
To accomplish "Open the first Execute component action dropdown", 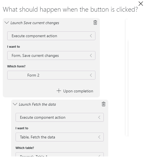I will [x=51, y=36].
